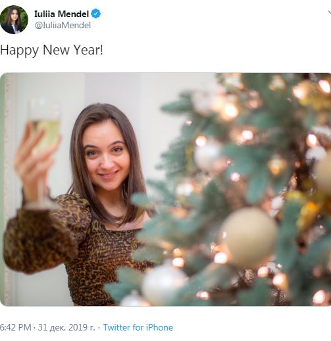Expand the tweet options chevron

pos(329,12)
